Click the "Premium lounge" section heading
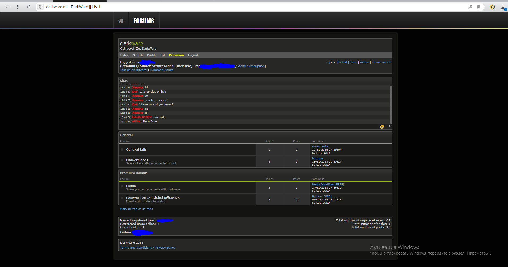The height and width of the screenshot is (267, 508). pyautogui.click(x=134, y=173)
